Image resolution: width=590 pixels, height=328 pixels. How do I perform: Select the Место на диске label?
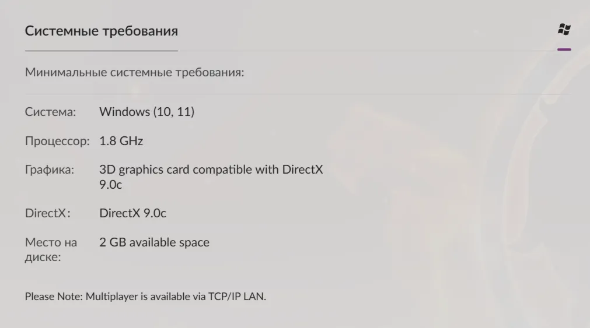click(x=51, y=249)
